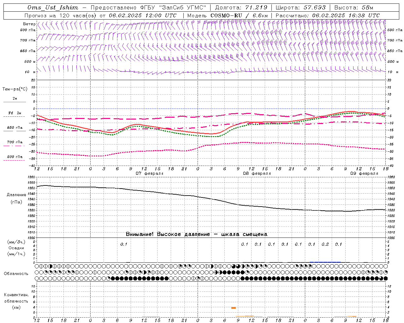This screenshot has height=323, width=404.
Task: Click the Тем-ра(°C) axis label
Action: [15, 89]
